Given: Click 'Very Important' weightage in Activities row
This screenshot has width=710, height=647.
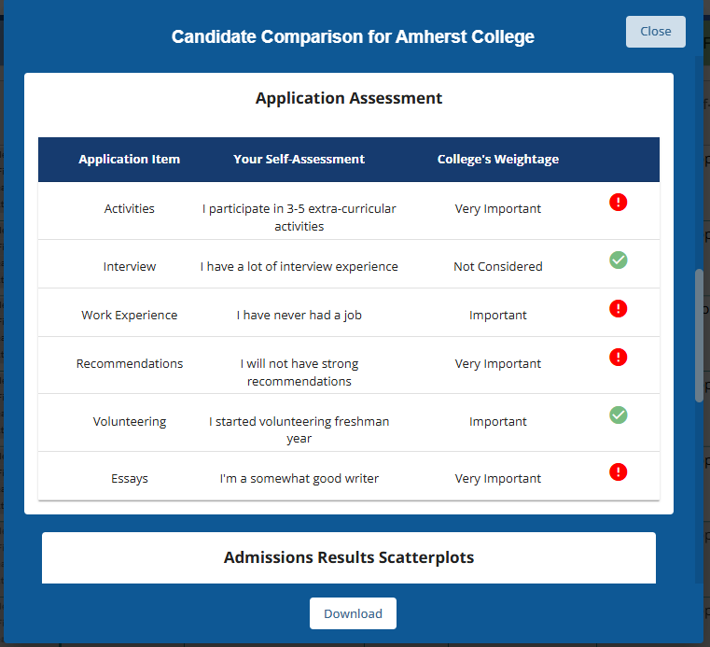Looking at the screenshot, I should point(497,208).
